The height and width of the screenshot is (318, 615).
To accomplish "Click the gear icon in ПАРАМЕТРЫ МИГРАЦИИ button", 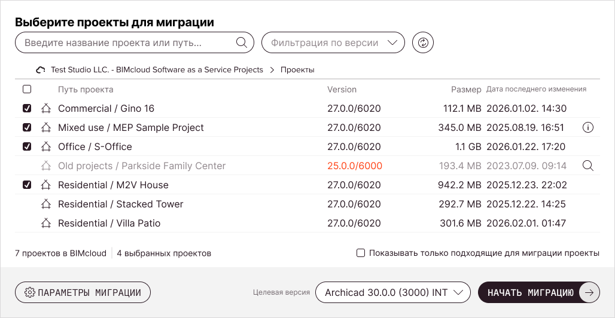I will (30, 292).
